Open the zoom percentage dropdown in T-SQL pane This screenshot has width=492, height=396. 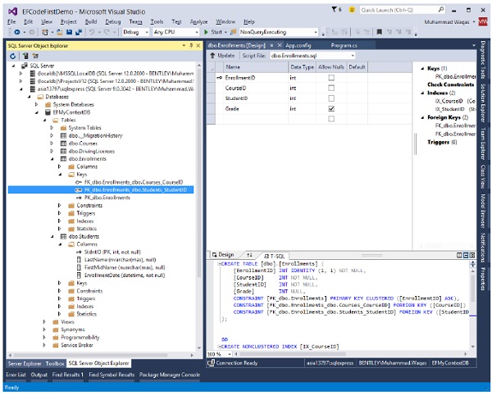click(x=230, y=354)
